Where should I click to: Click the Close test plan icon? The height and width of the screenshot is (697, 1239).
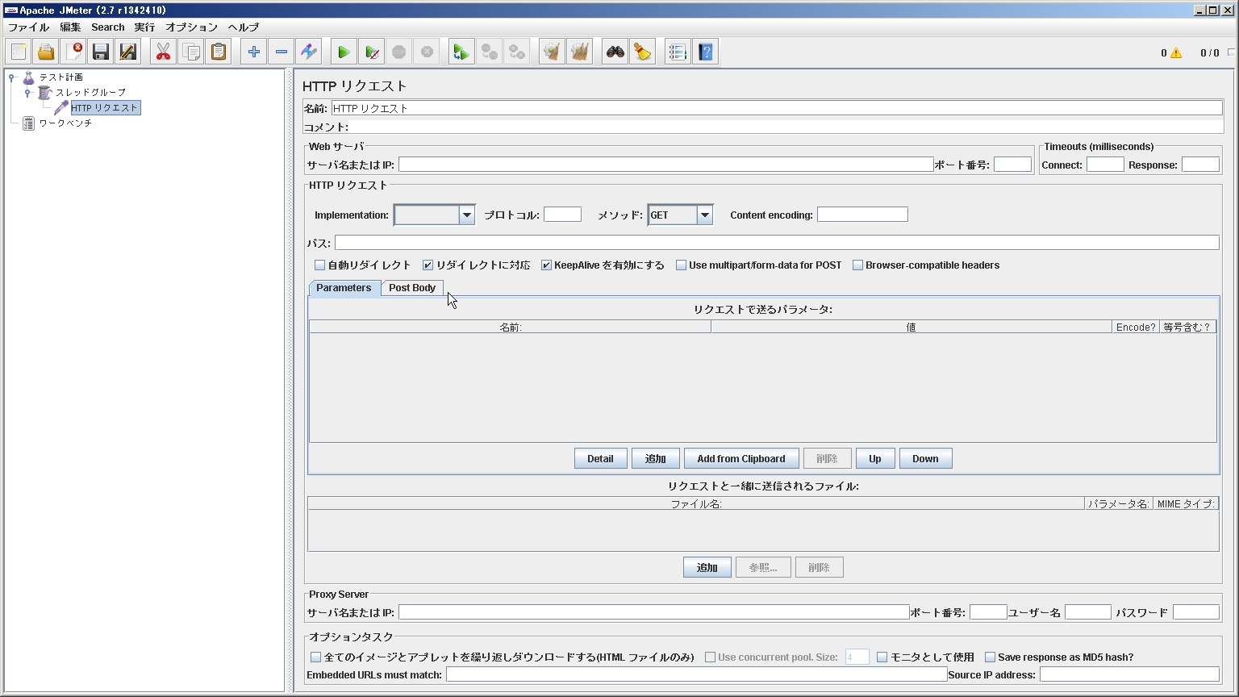pos(73,52)
